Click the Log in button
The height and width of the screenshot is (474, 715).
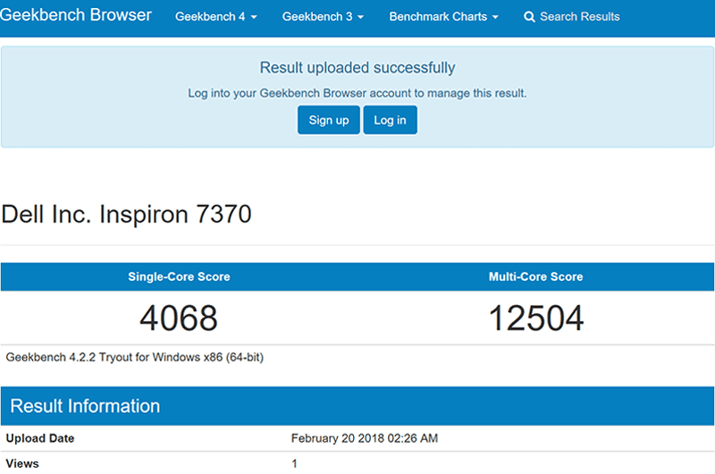[390, 120]
